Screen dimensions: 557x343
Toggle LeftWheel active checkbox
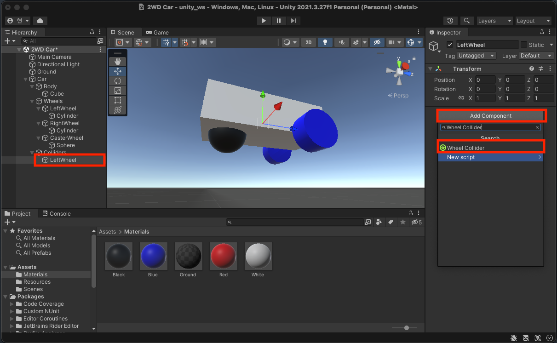pyautogui.click(x=450, y=45)
